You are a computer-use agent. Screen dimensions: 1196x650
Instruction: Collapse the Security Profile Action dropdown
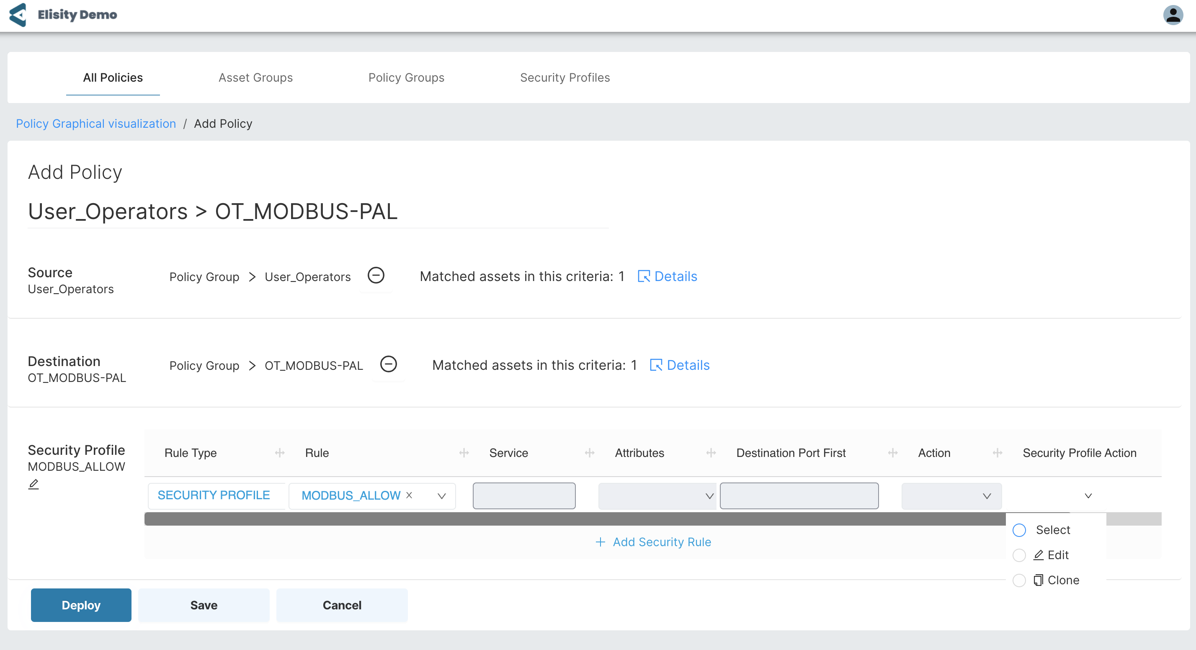(1088, 496)
